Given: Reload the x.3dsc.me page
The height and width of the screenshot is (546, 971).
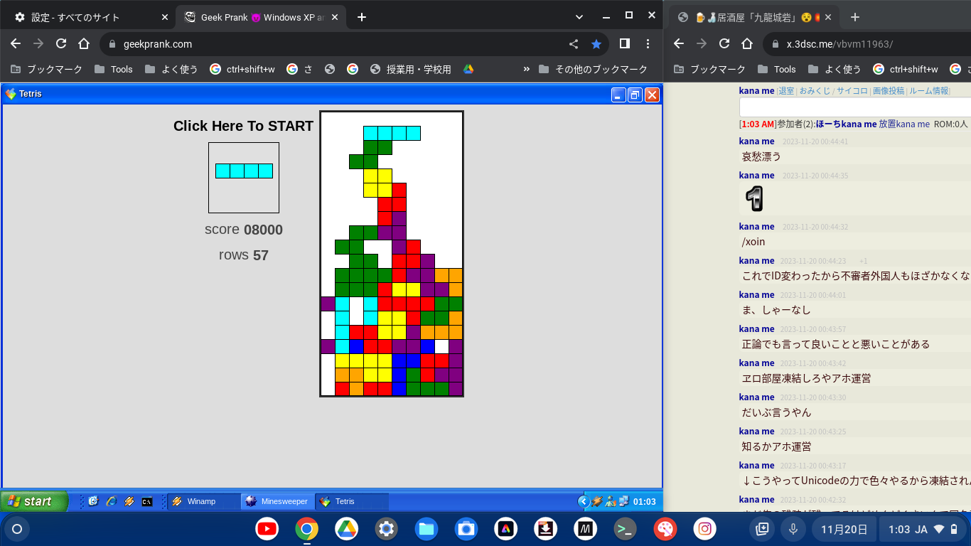Looking at the screenshot, I should tap(724, 43).
